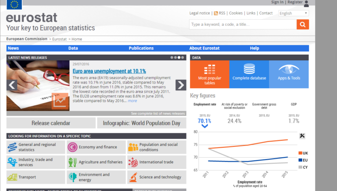Viewport: 337px width, 191px height.
Task: Open the English language dropdown
Action: [x=294, y=13]
